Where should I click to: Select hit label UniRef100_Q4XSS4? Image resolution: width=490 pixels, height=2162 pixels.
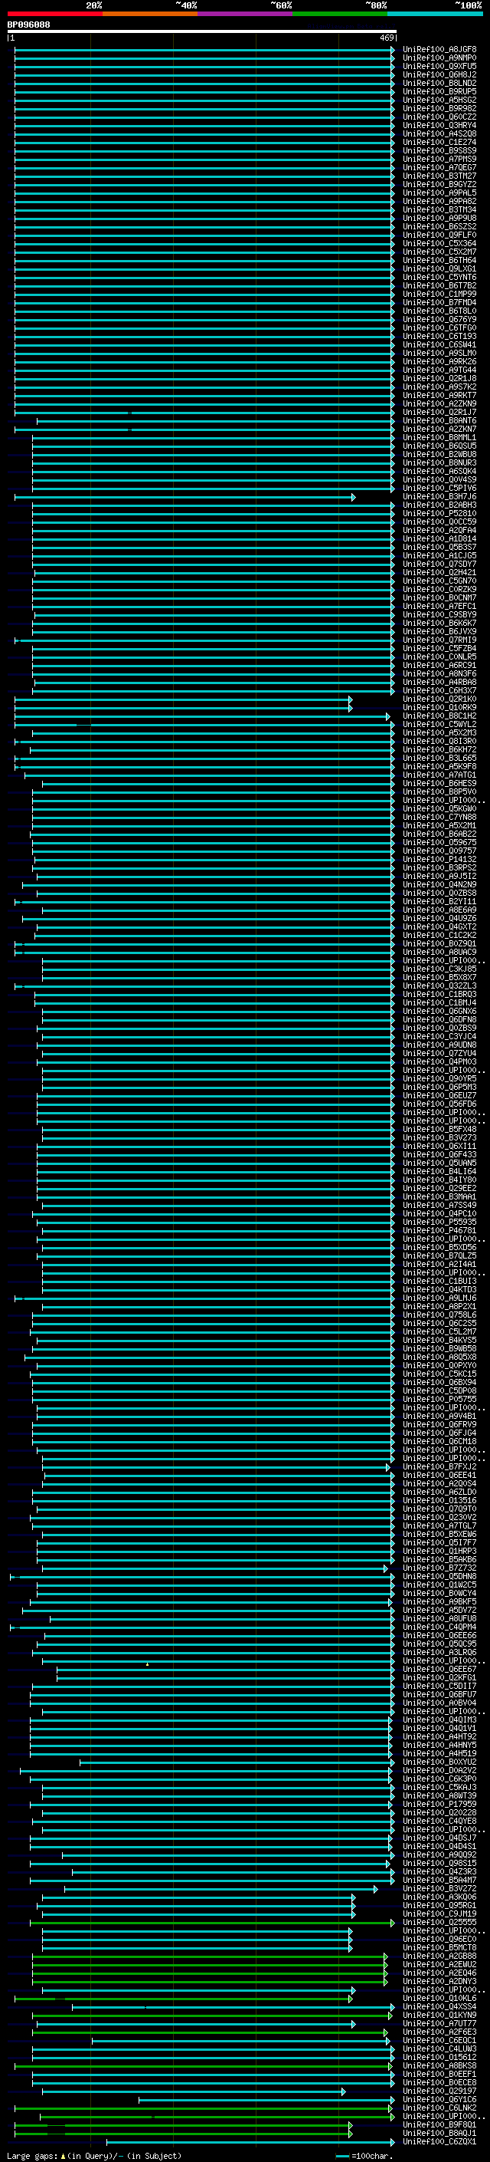tap(439, 2007)
